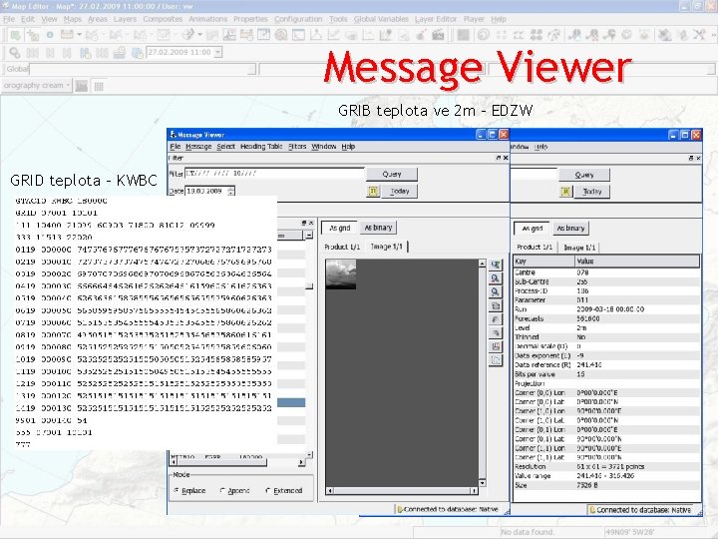Click date stepper arrows beside 18.03.2009
Viewport: 718px width, 539px height.
tap(231, 191)
